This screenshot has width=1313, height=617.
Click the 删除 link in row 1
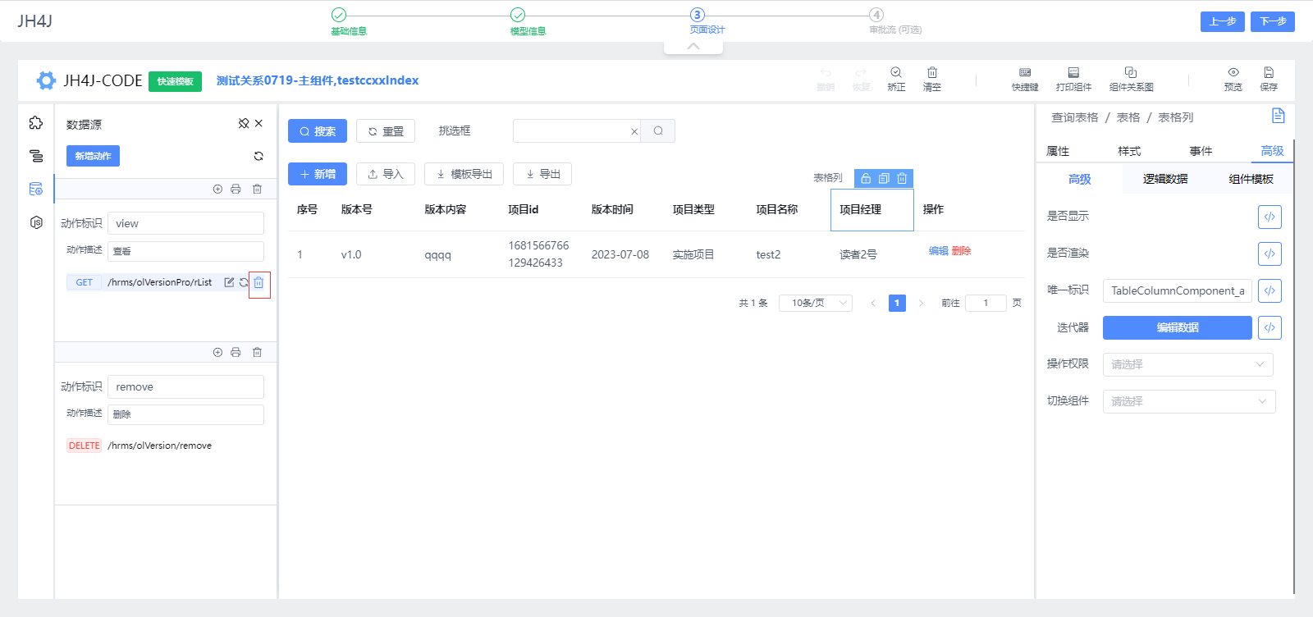(x=961, y=251)
